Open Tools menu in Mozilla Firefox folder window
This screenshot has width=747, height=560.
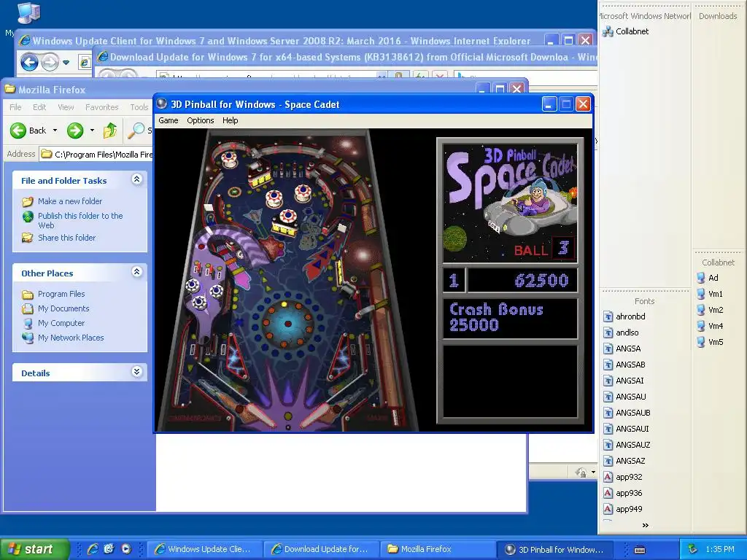tap(139, 107)
